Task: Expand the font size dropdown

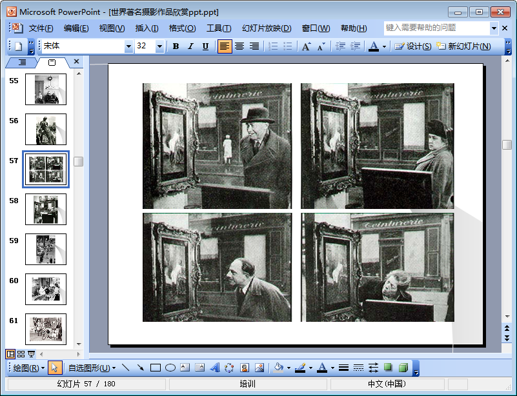Action: (x=160, y=46)
